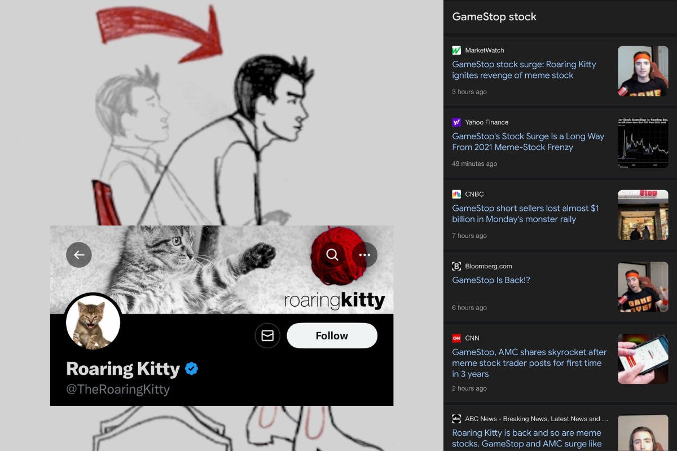Click the envelope icon to message Roaring Kitty
The image size is (677, 451).
267,335
